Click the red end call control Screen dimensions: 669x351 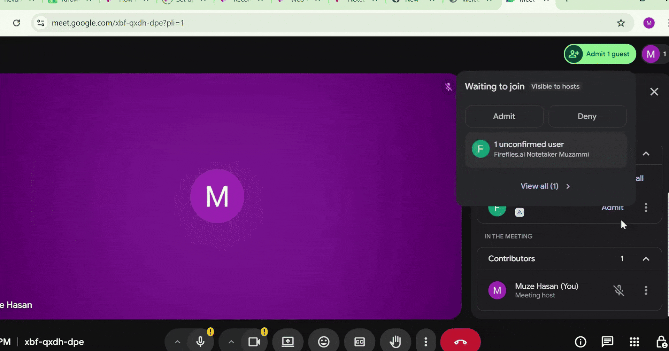(461, 341)
